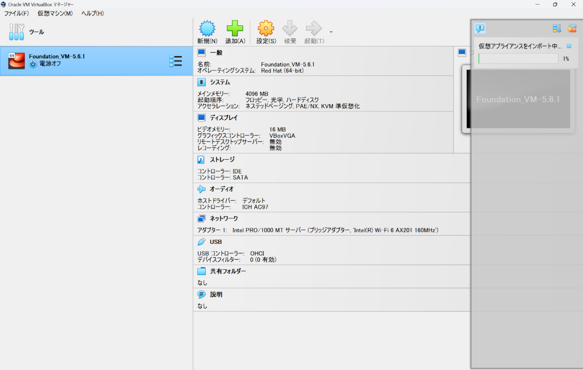Open 設定(S) settings gear icon
Screen dimensions: 583x370
(x=266, y=28)
